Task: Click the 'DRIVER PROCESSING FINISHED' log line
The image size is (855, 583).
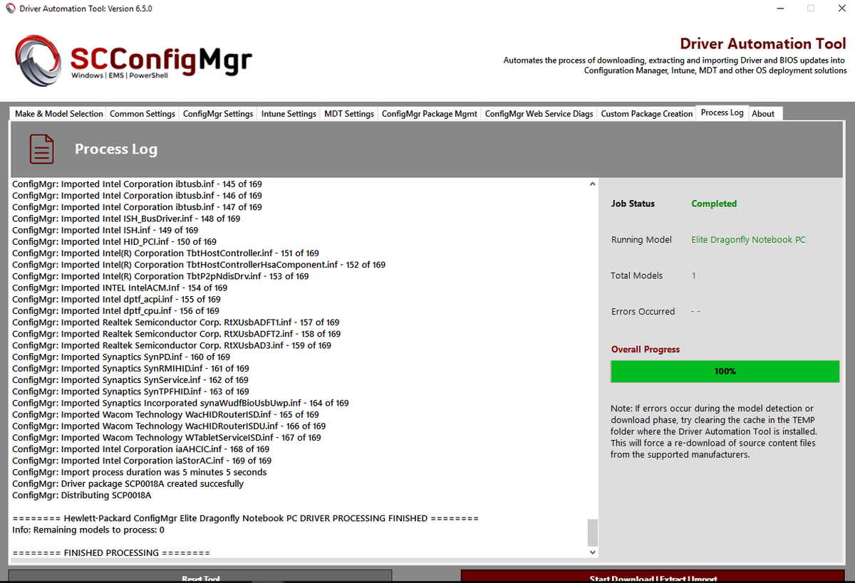Action: [246, 518]
